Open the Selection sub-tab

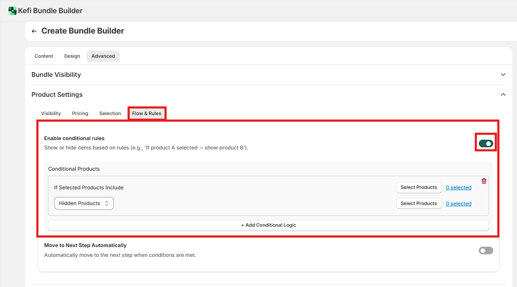110,113
